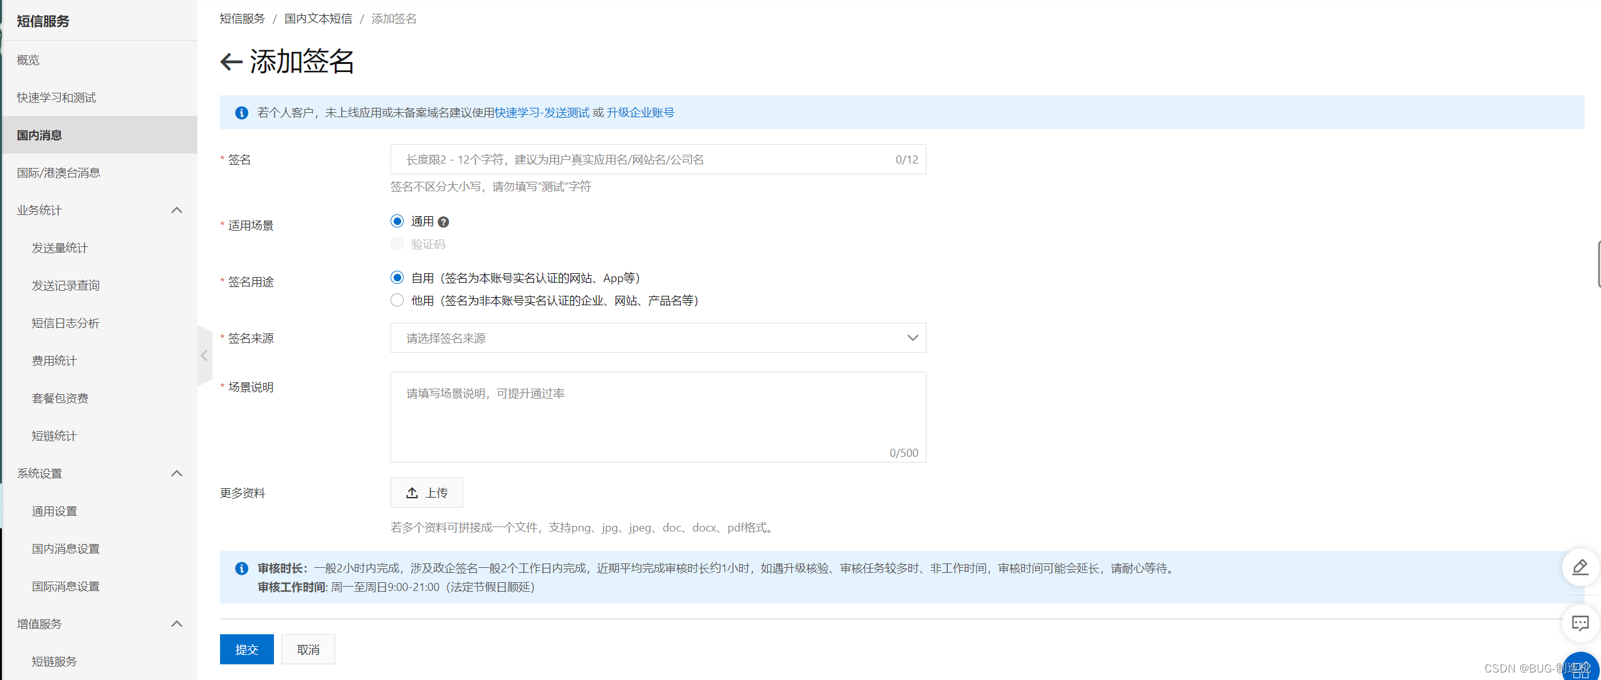
Task: Select 自用 signature purpose radio button
Action: click(397, 278)
